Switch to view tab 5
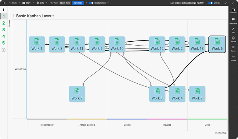Screen dimensions: 238x139 pos(4,43)
